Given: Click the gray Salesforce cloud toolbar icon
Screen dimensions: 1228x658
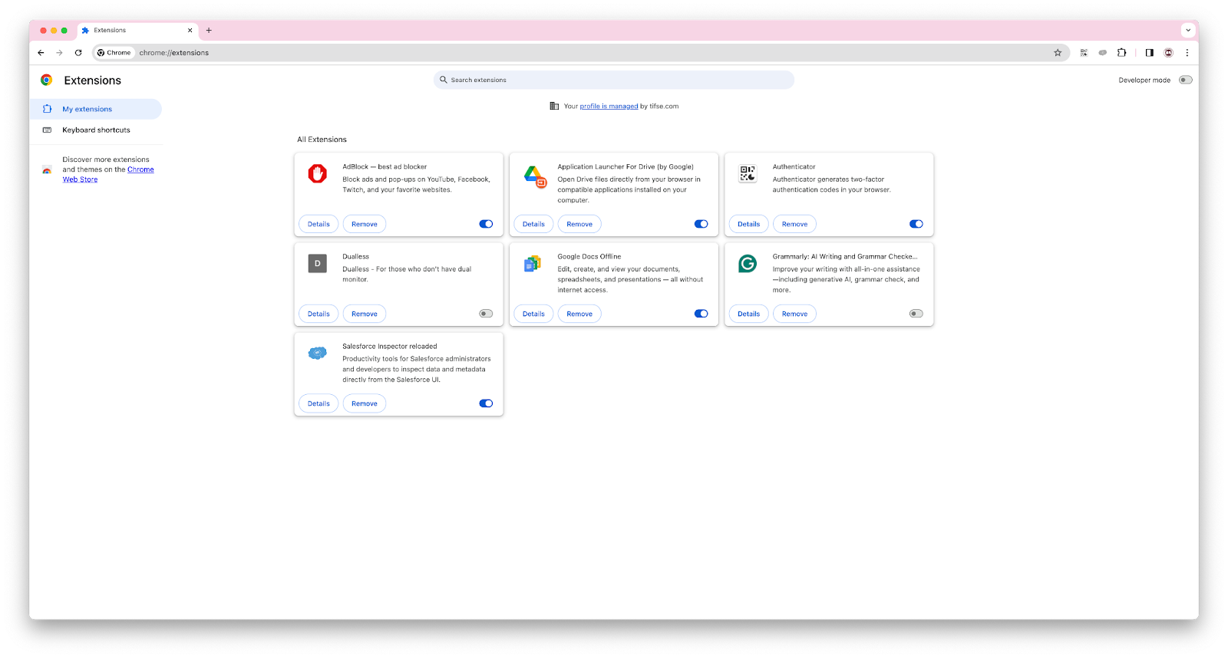Looking at the screenshot, I should click(1103, 53).
